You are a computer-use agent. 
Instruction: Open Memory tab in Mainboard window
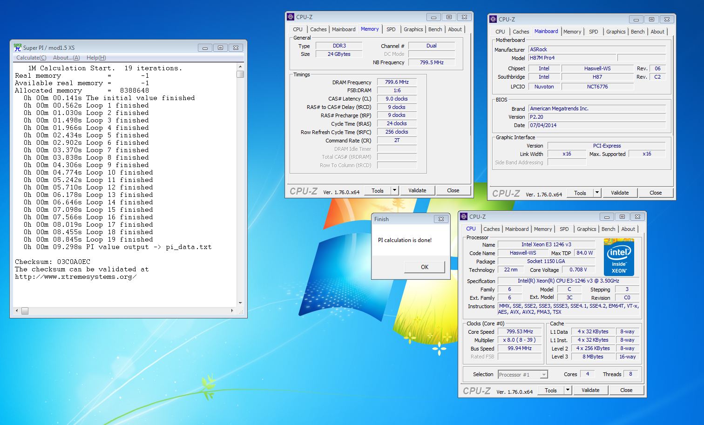[x=572, y=32]
